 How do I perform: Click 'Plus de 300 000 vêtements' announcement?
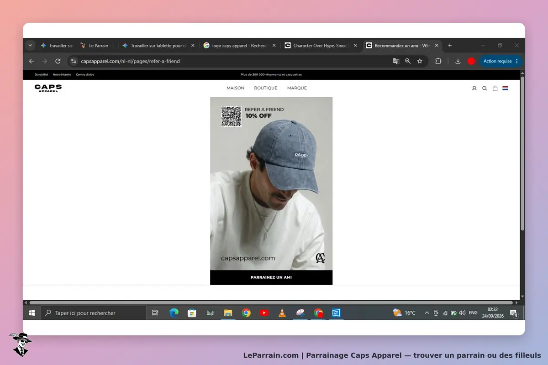[271, 74]
